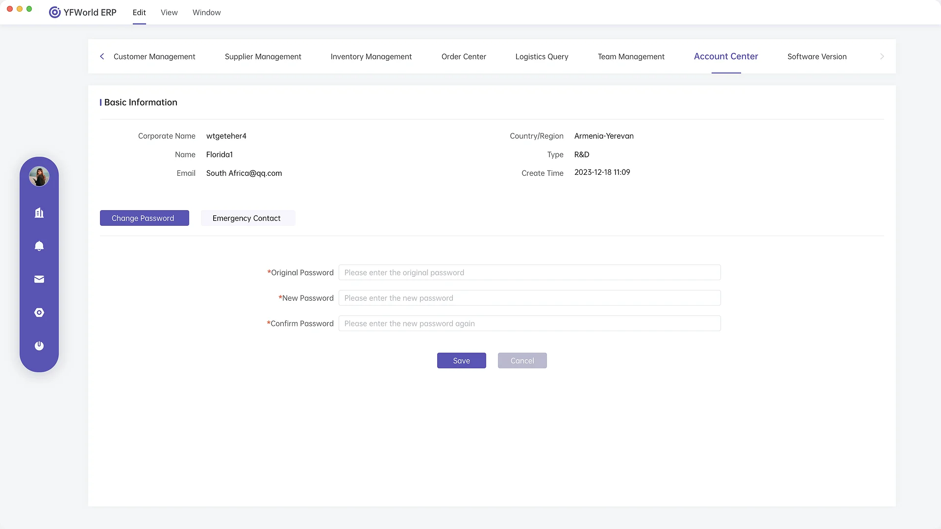Go to Team Management tab
941x529 pixels.
coord(631,56)
